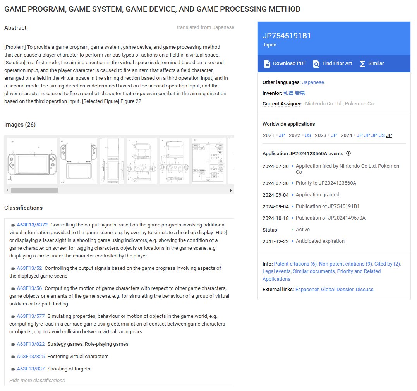Open second thumbnail with detached controllers
The height and width of the screenshot is (391, 417).
pos(79,161)
